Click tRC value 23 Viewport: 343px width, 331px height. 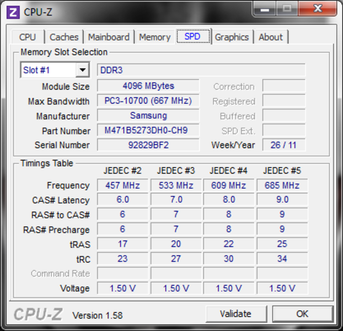pyautogui.click(x=122, y=259)
